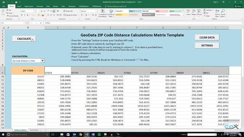Open the Calculation type combo box arrow
This screenshot has height=137, width=244.
pyautogui.click(x=42, y=61)
